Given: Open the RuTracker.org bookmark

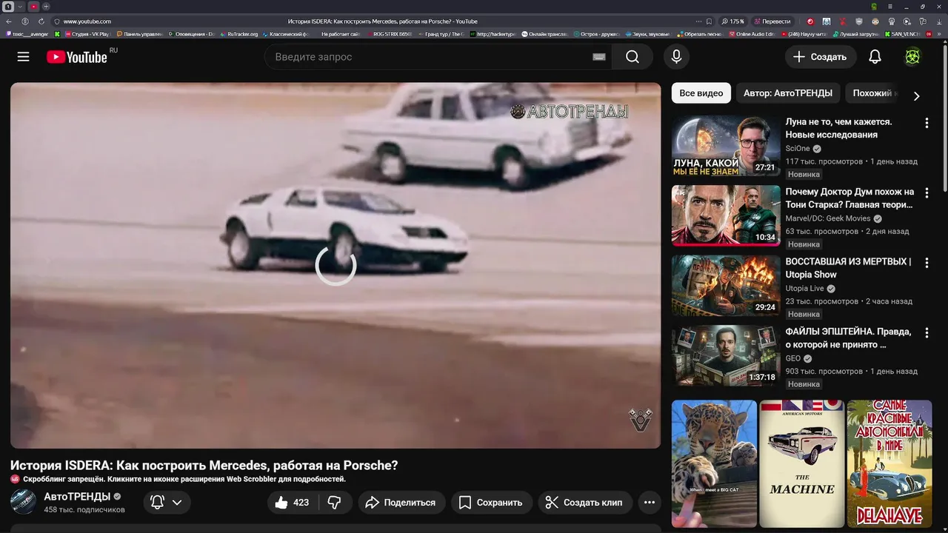Looking at the screenshot, I should pyautogui.click(x=239, y=34).
